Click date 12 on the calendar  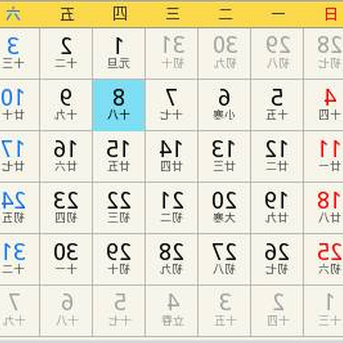point(277,156)
